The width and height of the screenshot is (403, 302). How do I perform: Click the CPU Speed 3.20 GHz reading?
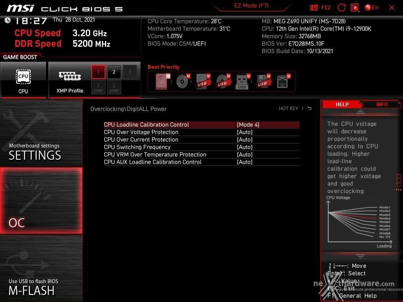click(x=61, y=33)
